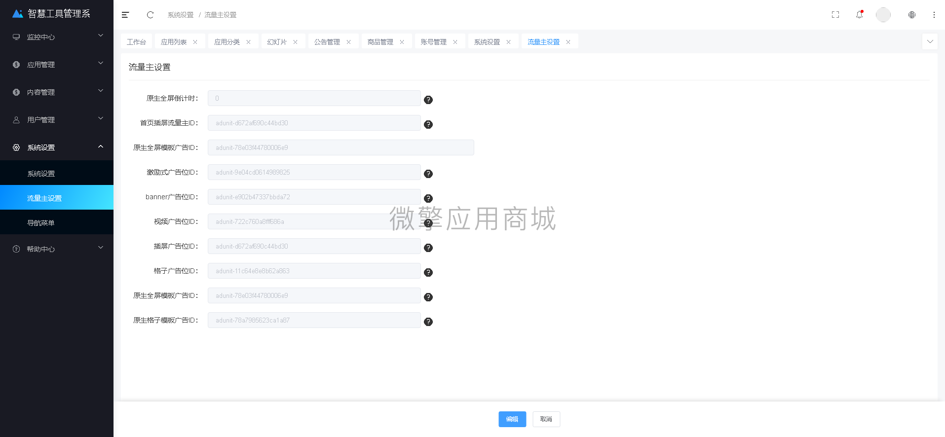Expand the 用户管理 sidebar menu

tap(57, 120)
